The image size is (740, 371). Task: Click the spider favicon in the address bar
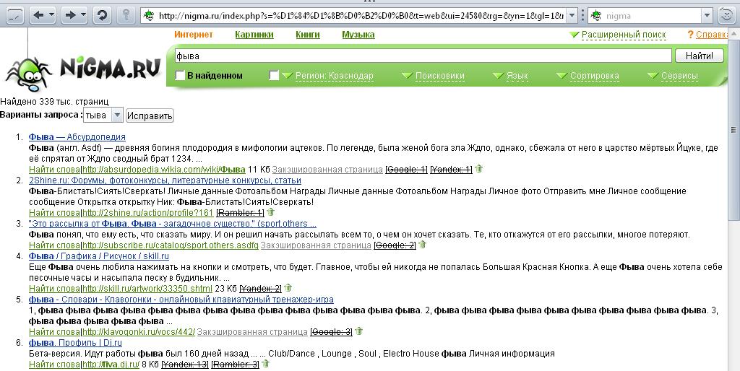[x=149, y=16]
